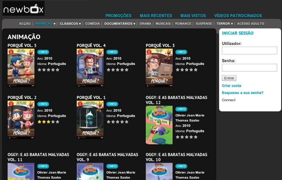Click the Connect text
The height and width of the screenshot is (180, 282).
click(x=229, y=100)
